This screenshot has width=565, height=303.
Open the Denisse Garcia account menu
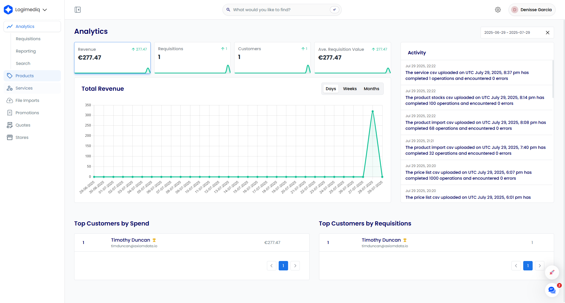532,10
